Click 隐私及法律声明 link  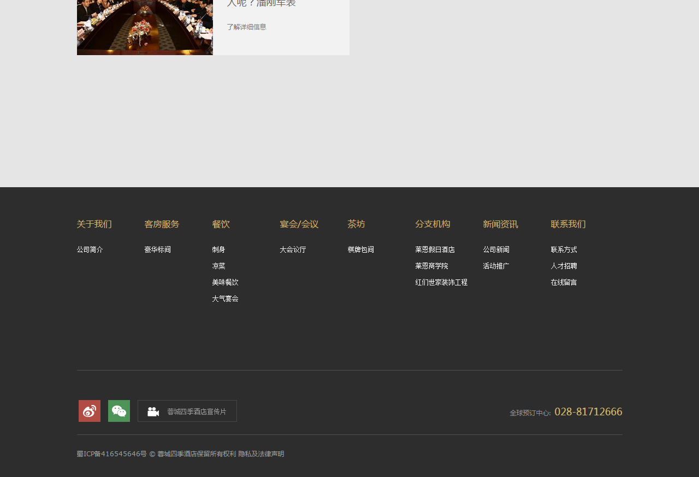(261, 454)
